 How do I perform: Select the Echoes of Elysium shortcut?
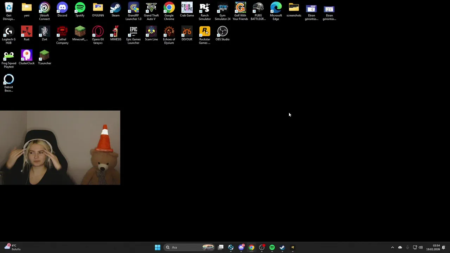pos(169,35)
